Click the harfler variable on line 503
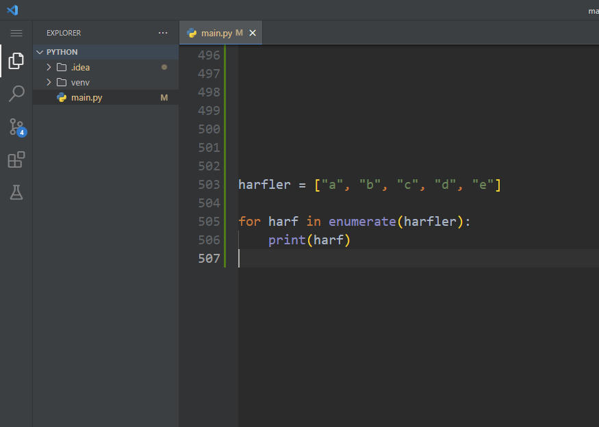Viewport: 599px width, 427px height. click(264, 185)
